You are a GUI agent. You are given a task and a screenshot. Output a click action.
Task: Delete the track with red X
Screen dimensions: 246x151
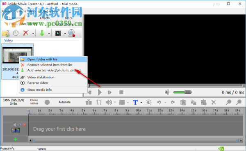[x=24, y=125]
